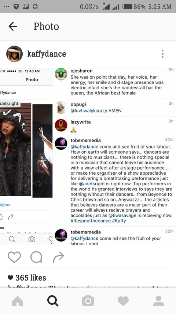Viewport: 176px width, 314px height.
Task: Go to the Home tab
Action: pos(18,301)
